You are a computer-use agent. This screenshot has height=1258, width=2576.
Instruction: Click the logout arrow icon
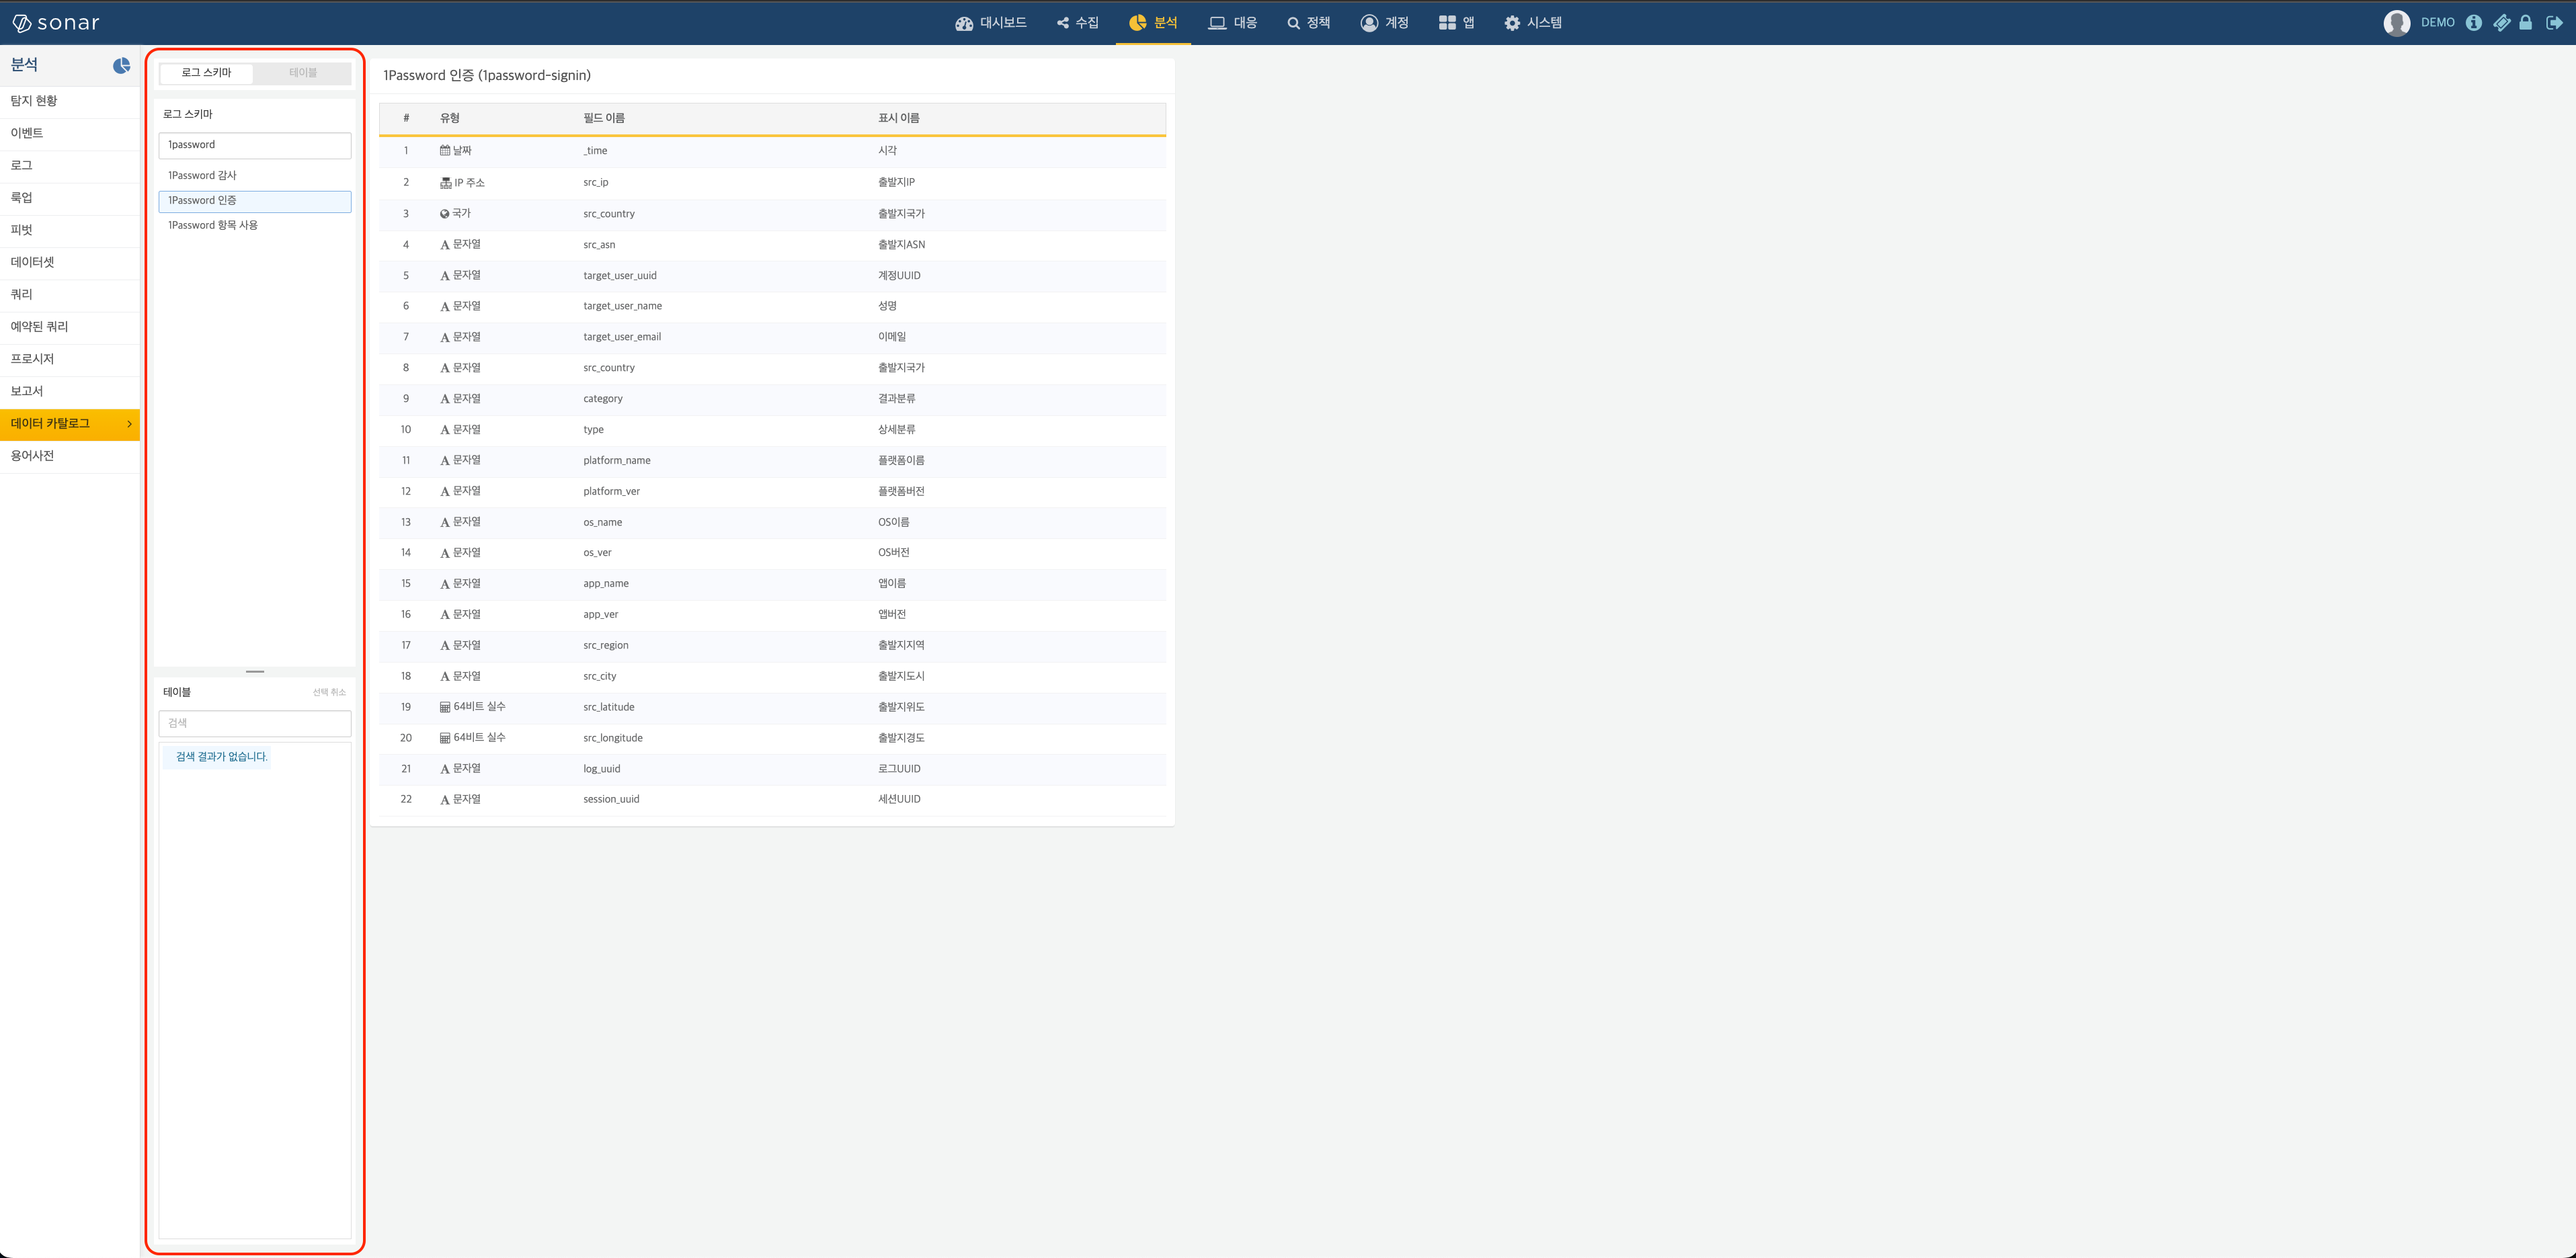(2554, 22)
